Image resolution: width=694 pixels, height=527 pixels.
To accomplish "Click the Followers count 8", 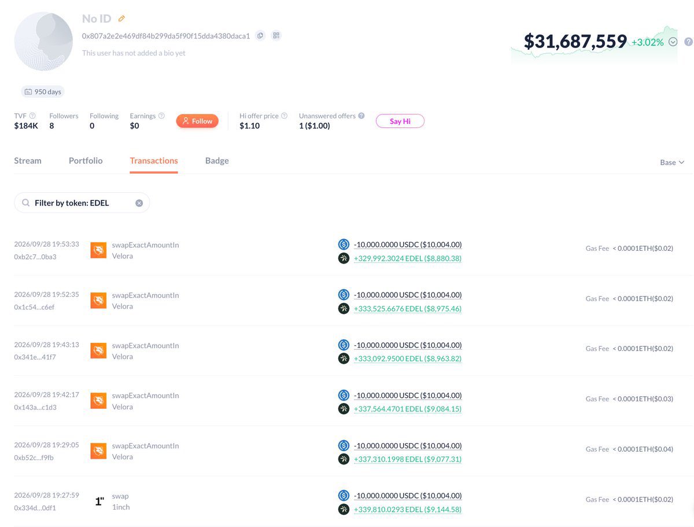I will [51, 126].
